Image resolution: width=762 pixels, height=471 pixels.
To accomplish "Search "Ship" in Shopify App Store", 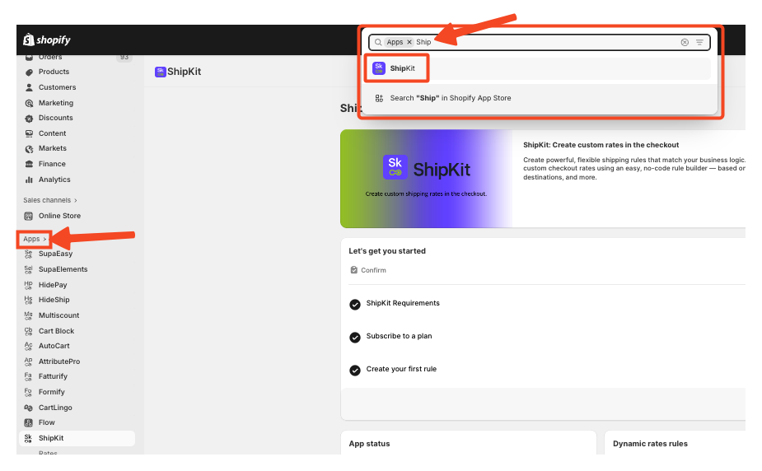I will point(450,98).
